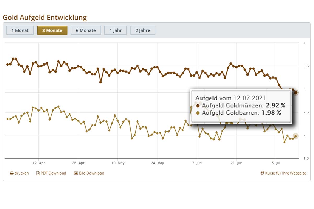Click the gold dot marker for Aufgeld Goldbarren

(198, 113)
